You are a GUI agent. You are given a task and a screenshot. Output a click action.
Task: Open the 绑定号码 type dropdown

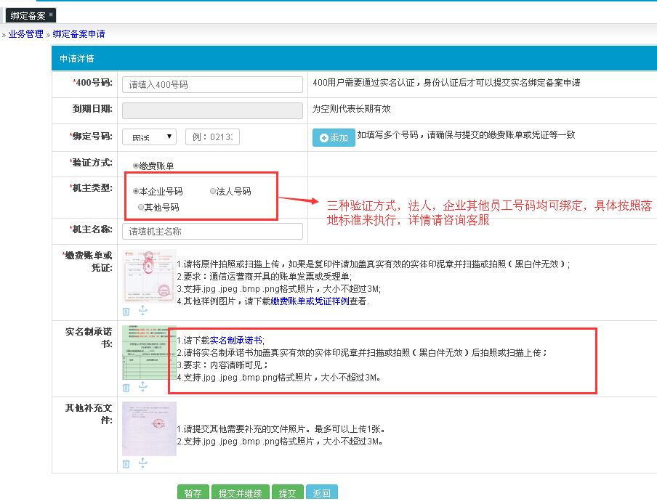149,137
